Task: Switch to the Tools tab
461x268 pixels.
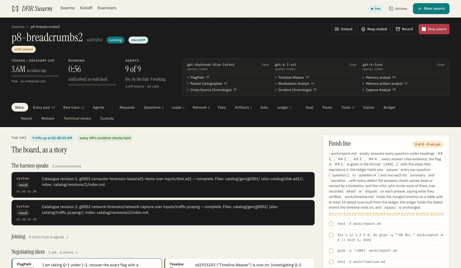Action: point(348,107)
